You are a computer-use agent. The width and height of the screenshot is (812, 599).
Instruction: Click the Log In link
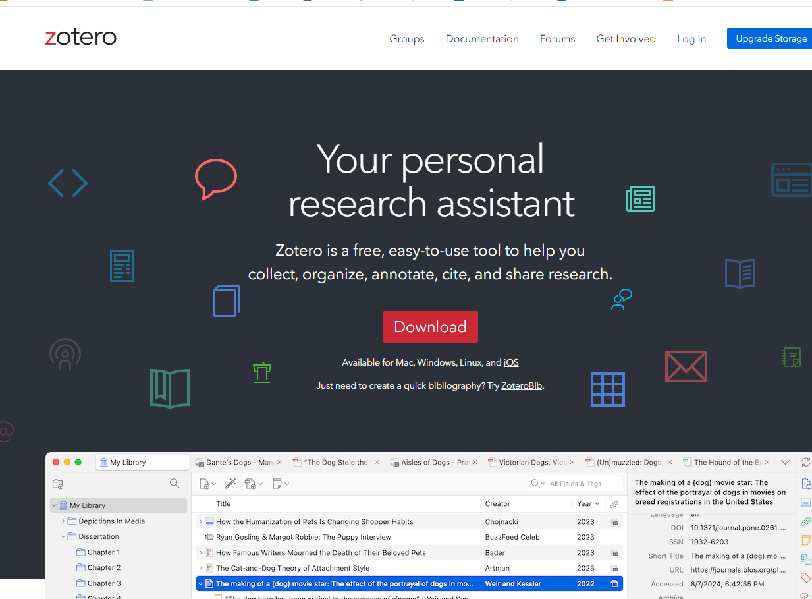pos(691,39)
